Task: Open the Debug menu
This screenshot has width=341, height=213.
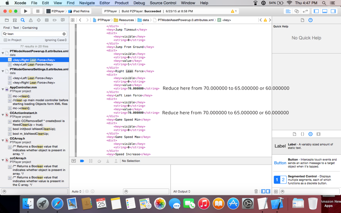Action: click(139, 3)
